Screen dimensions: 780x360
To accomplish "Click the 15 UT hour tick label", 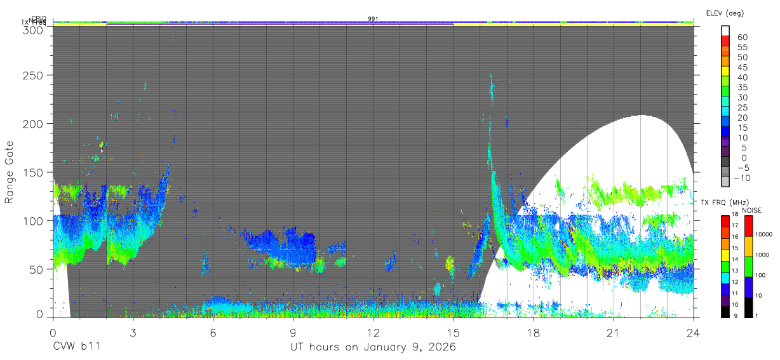I will pos(453,332).
